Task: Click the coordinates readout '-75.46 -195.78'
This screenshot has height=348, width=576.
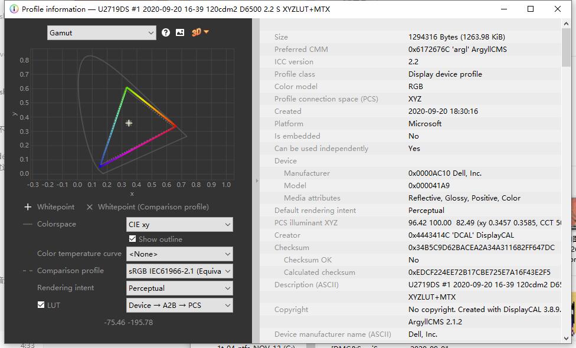Action: [129, 322]
